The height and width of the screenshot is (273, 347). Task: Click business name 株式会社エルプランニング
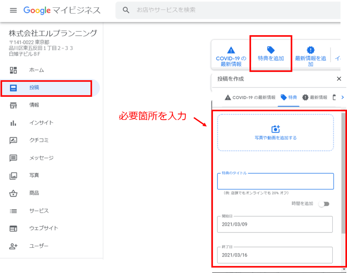click(x=53, y=33)
